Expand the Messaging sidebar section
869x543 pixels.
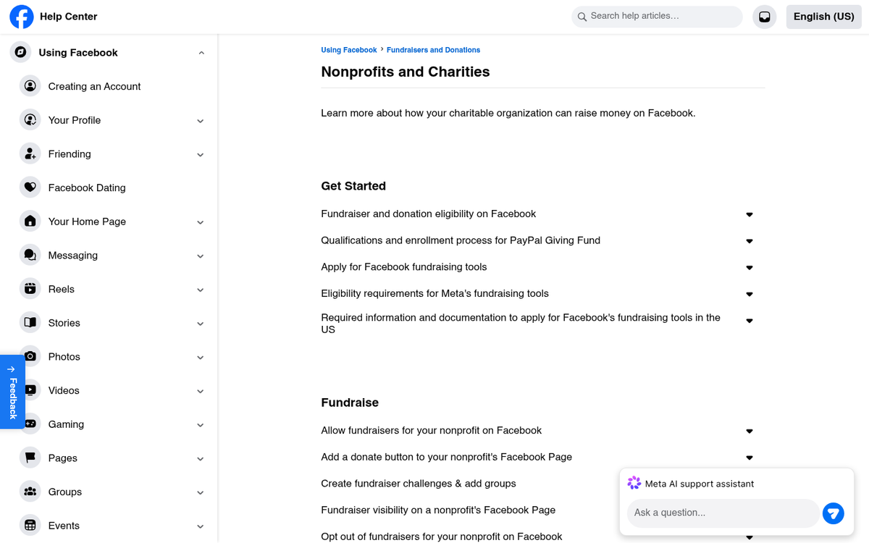tap(200, 255)
